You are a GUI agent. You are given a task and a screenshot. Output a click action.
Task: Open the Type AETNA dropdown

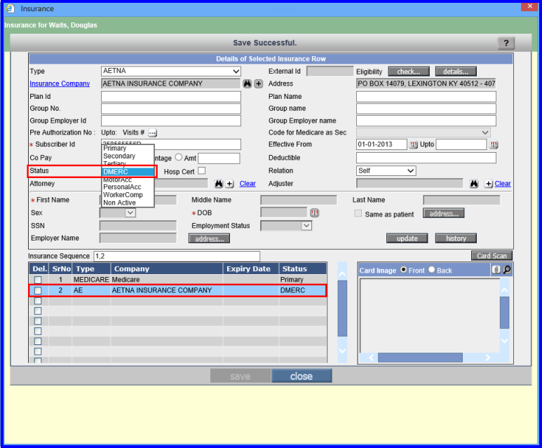tap(171, 72)
